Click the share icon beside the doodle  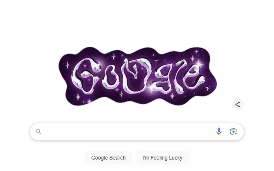[x=237, y=104]
